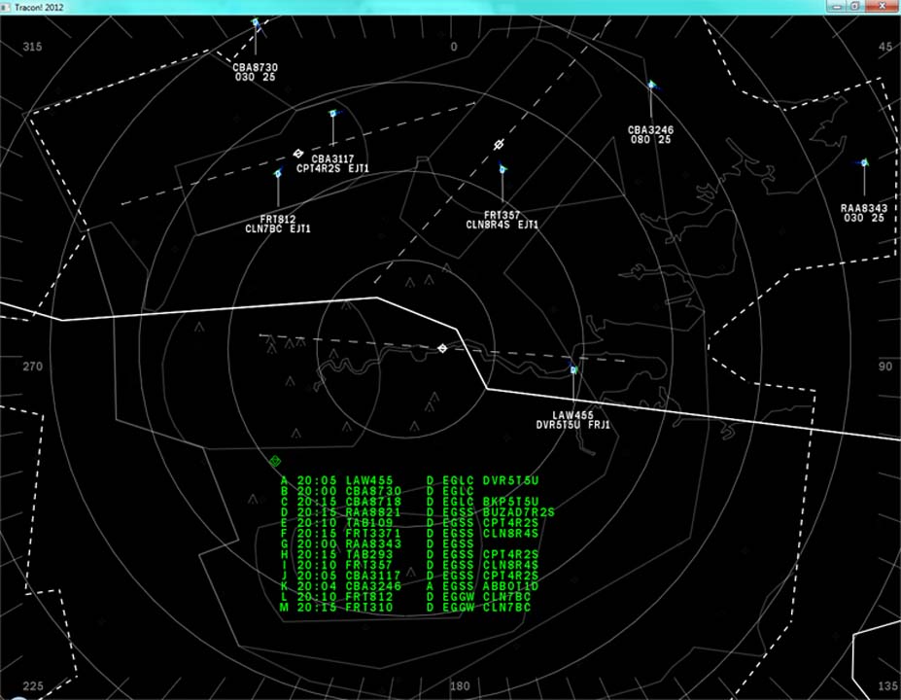This screenshot has width=901, height=700.
Task: Close the Tracon! 2012 window
Action: 882,6
